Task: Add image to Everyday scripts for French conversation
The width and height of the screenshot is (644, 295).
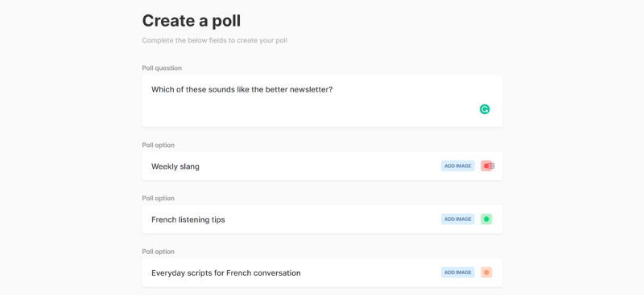Action: (x=458, y=272)
